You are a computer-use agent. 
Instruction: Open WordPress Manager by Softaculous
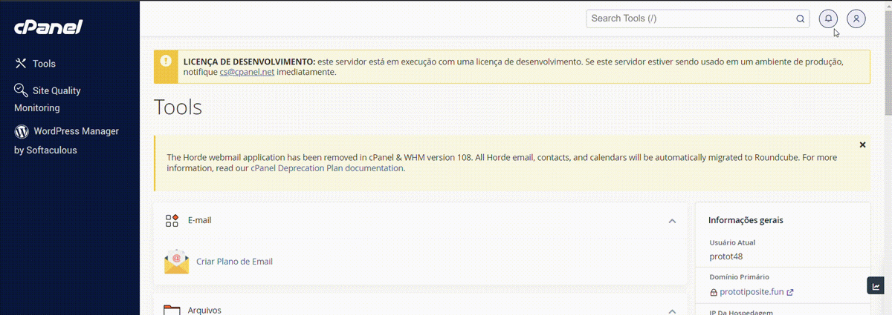coord(66,140)
